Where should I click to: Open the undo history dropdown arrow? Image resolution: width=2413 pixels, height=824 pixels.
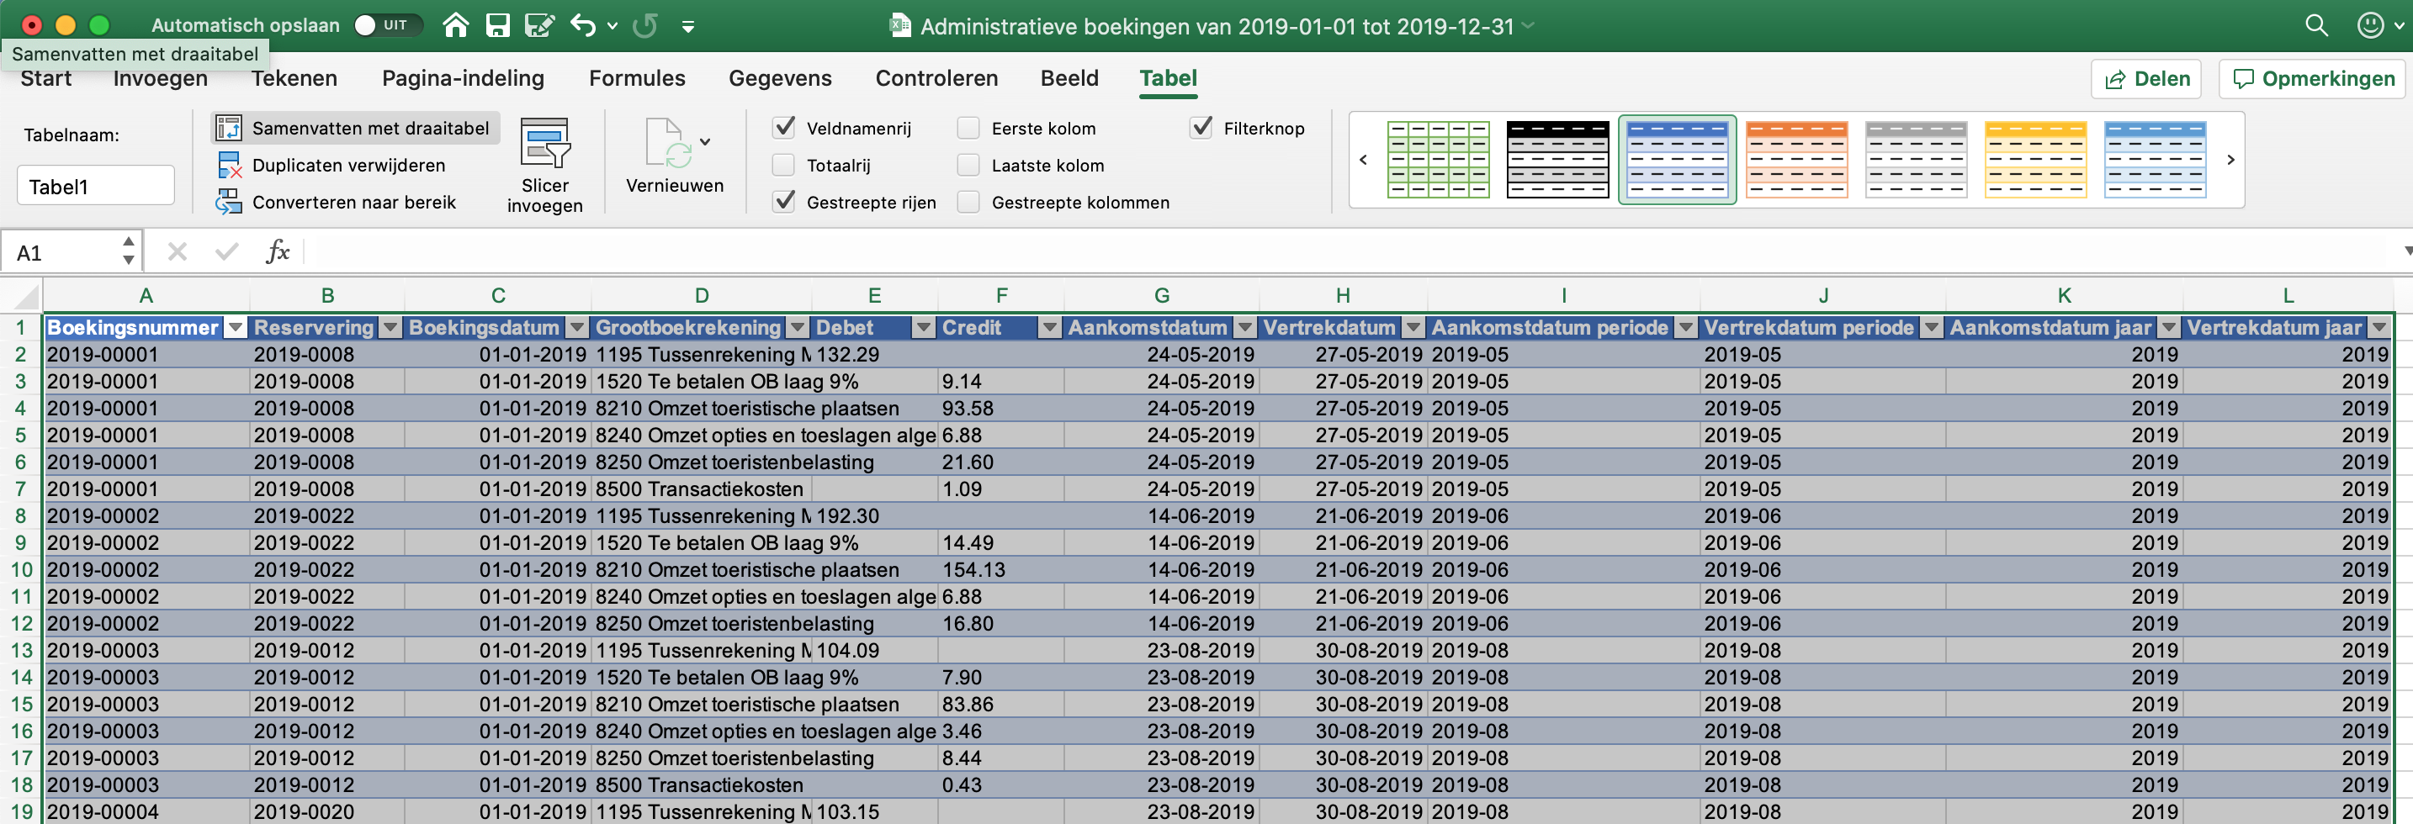point(613,26)
